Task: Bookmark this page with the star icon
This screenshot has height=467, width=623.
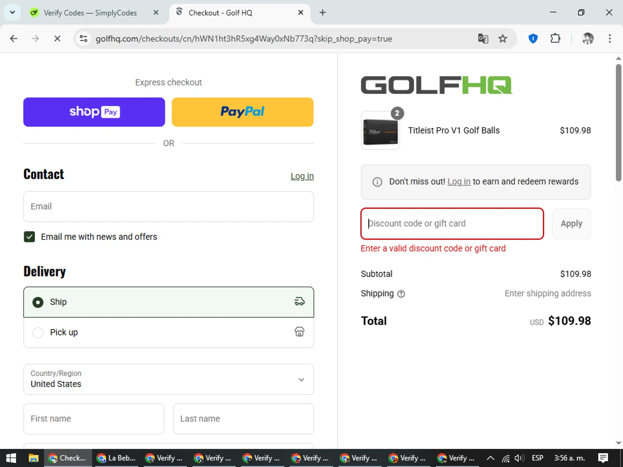Action: pos(503,39)
